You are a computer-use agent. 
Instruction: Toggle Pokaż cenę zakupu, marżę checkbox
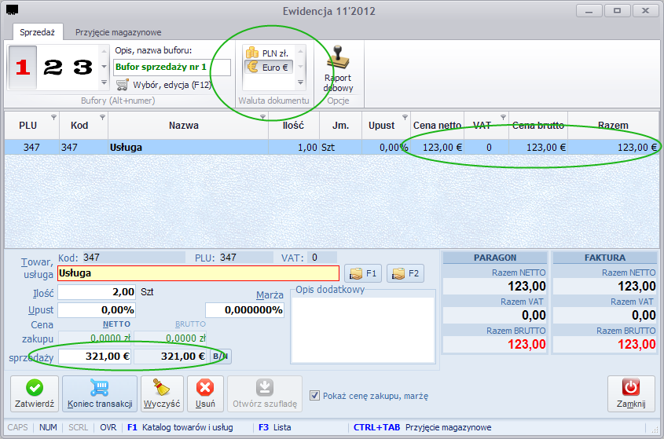coord(314,395)
